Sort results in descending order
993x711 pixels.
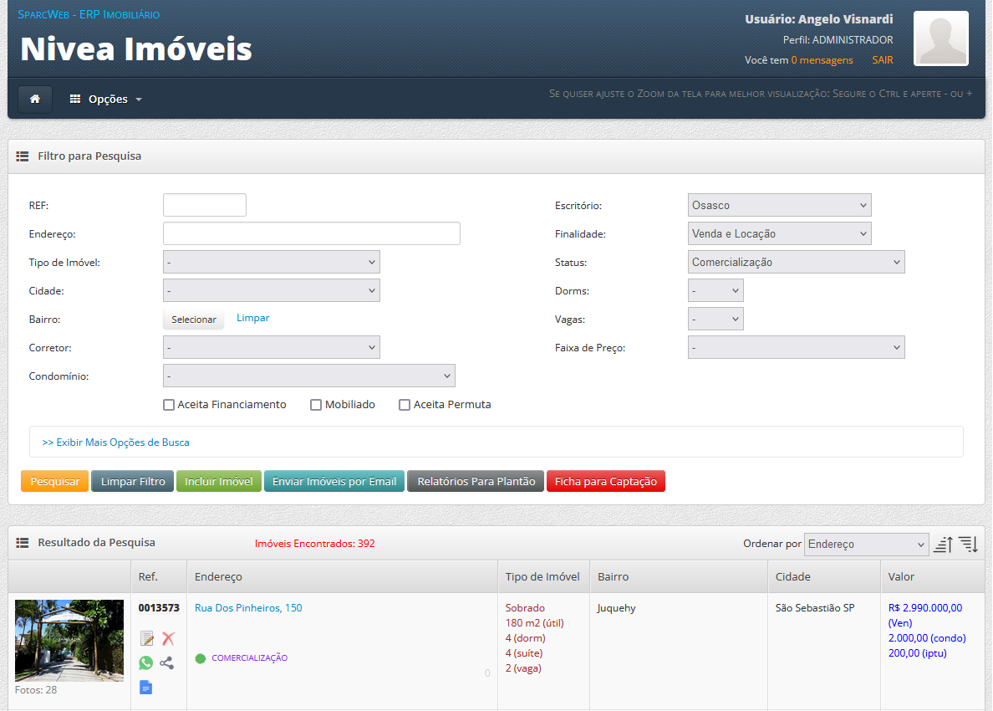click(x=968, y=545)
